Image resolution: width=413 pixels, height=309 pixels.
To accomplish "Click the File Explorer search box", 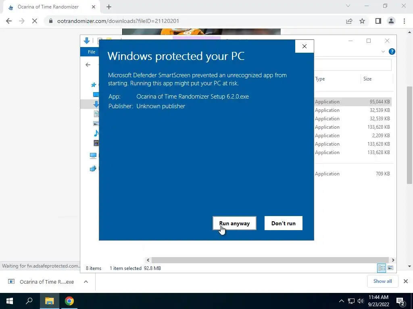I will [x=353, y=65].
